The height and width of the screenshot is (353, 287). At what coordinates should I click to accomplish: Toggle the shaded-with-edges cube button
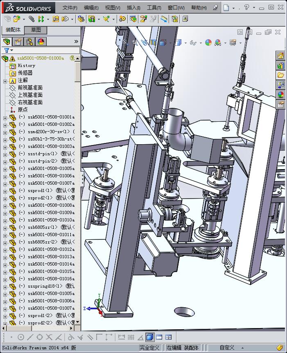coord(149,337)
